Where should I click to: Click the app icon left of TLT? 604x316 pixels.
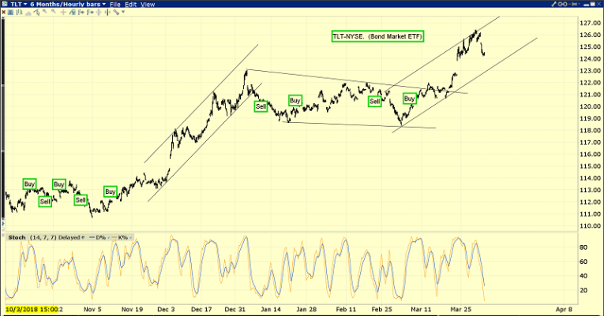(x=6, y=5)
